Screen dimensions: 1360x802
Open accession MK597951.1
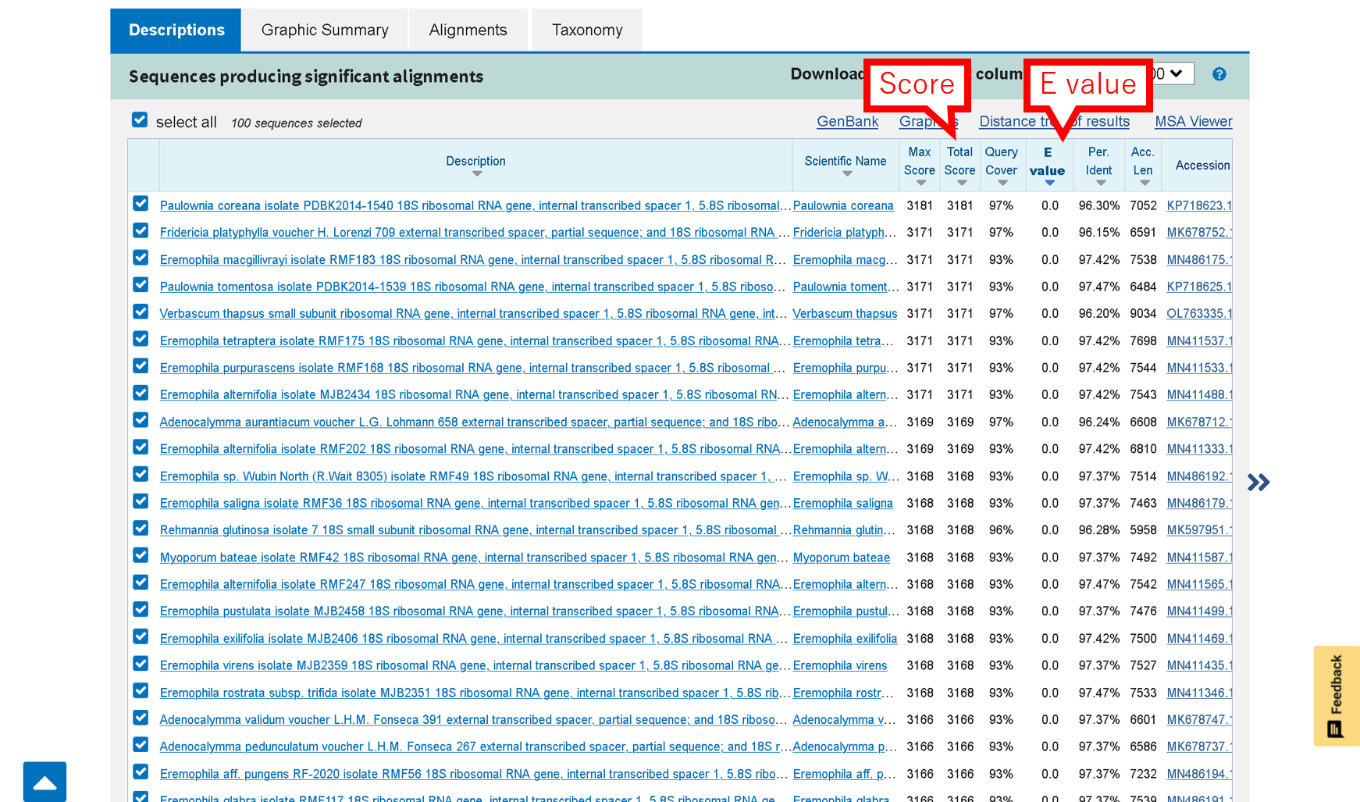(x=1199, y=530)
